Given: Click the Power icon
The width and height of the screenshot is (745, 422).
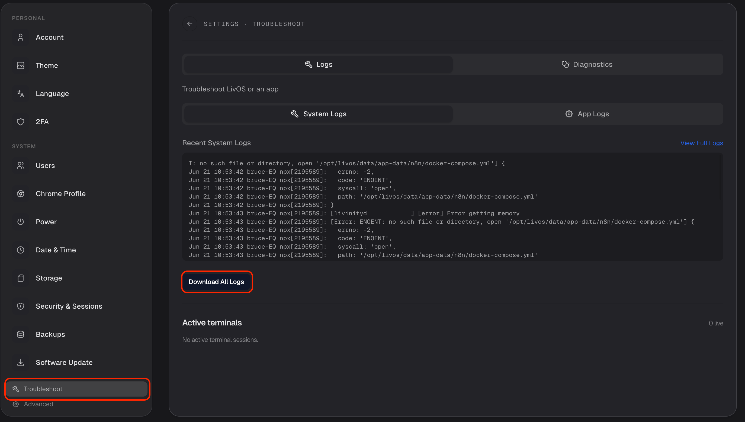Looking at the screenshot, I should pyautogui.click(x=21, y=222).
